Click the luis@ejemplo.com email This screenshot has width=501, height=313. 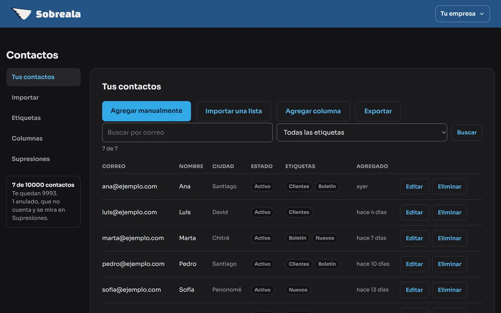coord(130,212)
